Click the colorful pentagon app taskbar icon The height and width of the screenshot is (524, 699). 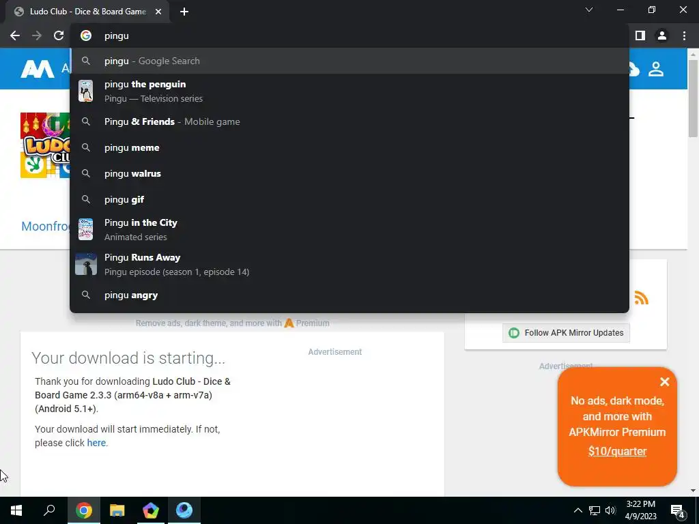[151, 510]
